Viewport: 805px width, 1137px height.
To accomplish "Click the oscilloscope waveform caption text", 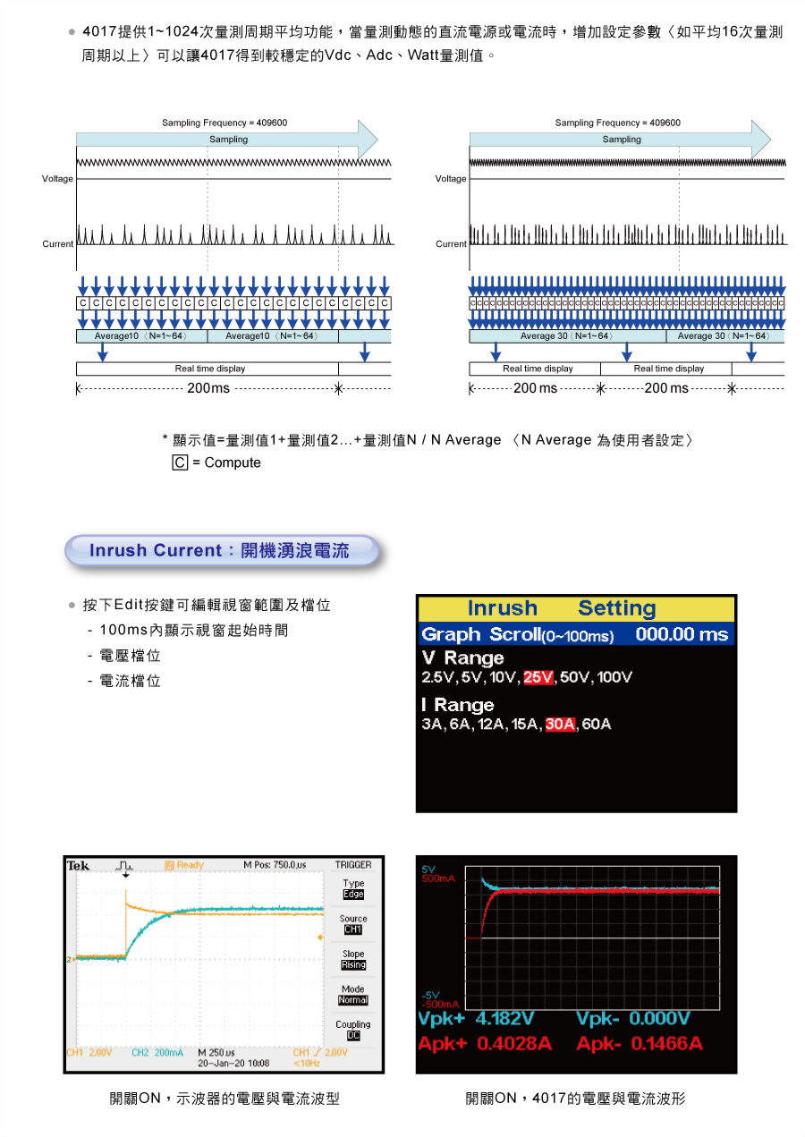I will click(225, 1098).
